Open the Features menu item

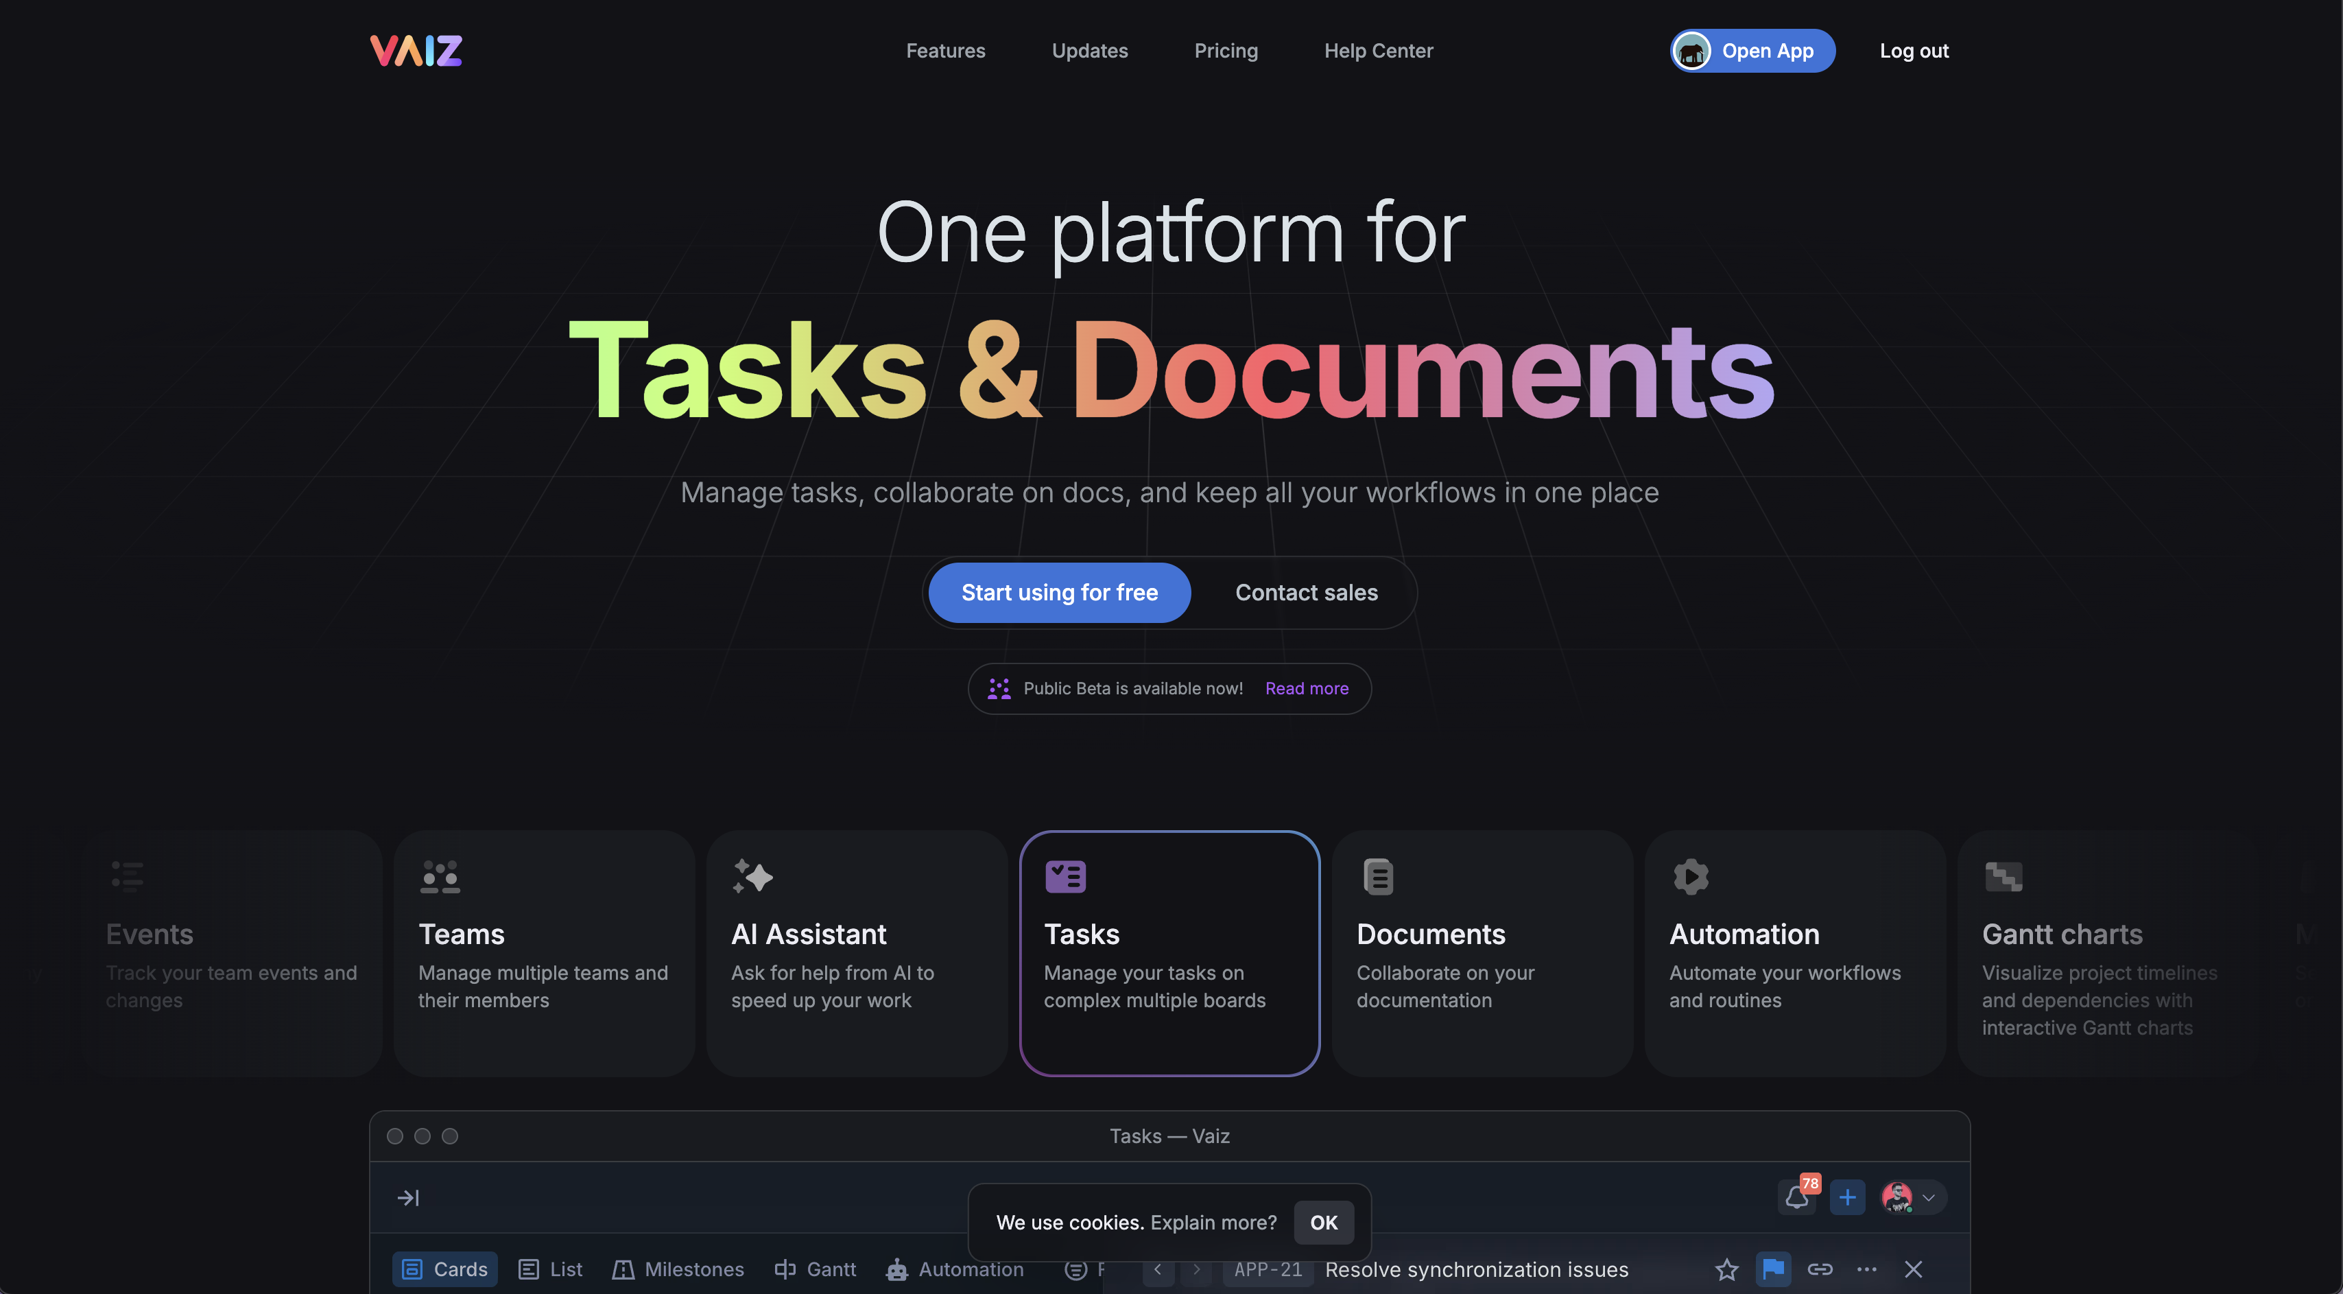[x=945, y=51]
